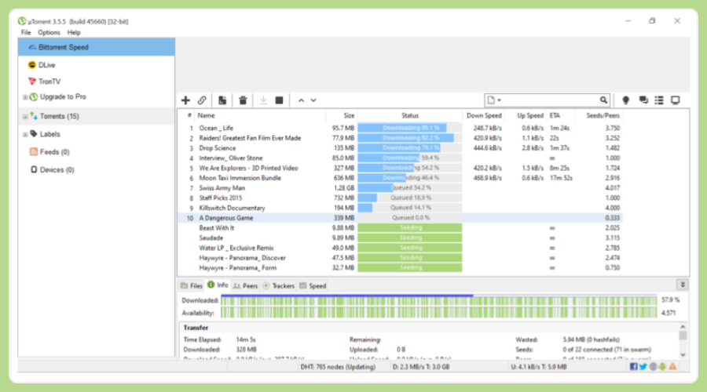Click the remote monitor toolbar icon
The image size is (707, 392).
click(675, 100)
